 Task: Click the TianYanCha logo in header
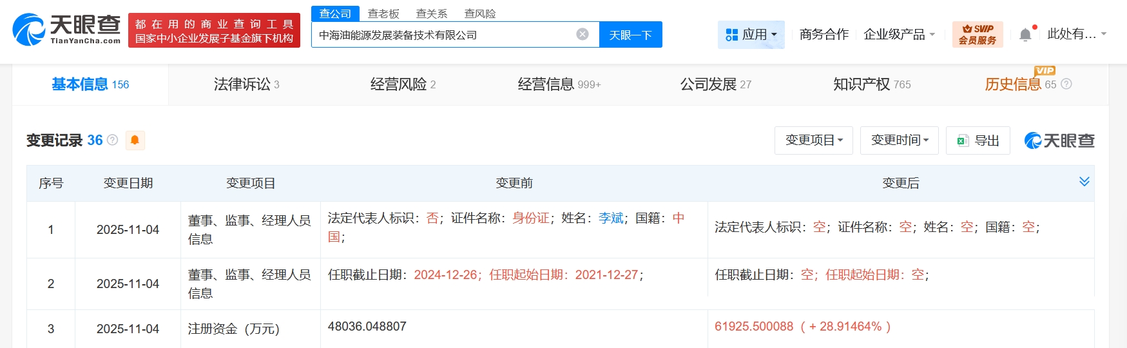[x=66, y=30]
